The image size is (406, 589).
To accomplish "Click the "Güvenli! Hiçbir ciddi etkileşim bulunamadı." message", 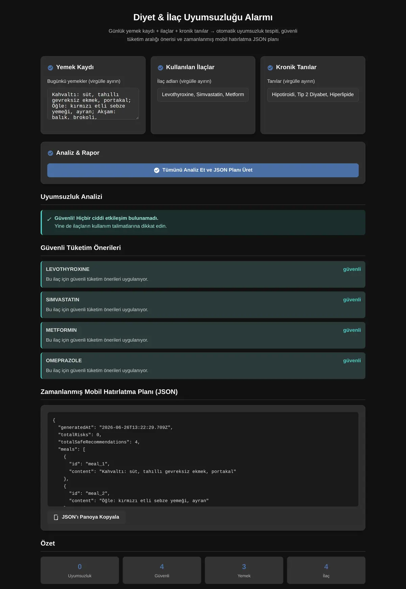I will point(106,218).
